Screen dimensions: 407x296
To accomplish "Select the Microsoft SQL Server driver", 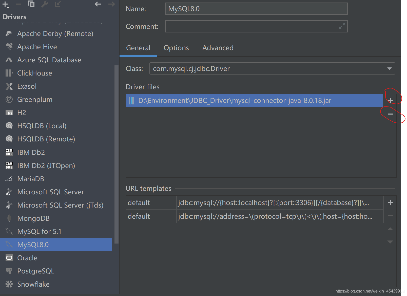I will [x=56, y=192].
